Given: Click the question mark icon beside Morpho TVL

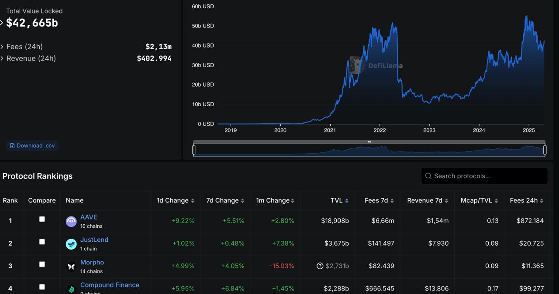Looking at the screenshot, I should coord(320,266).
